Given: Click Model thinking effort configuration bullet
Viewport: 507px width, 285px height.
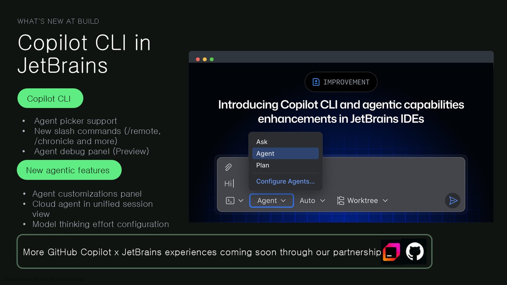Looking at the screenshot, I should pos(101,224).
